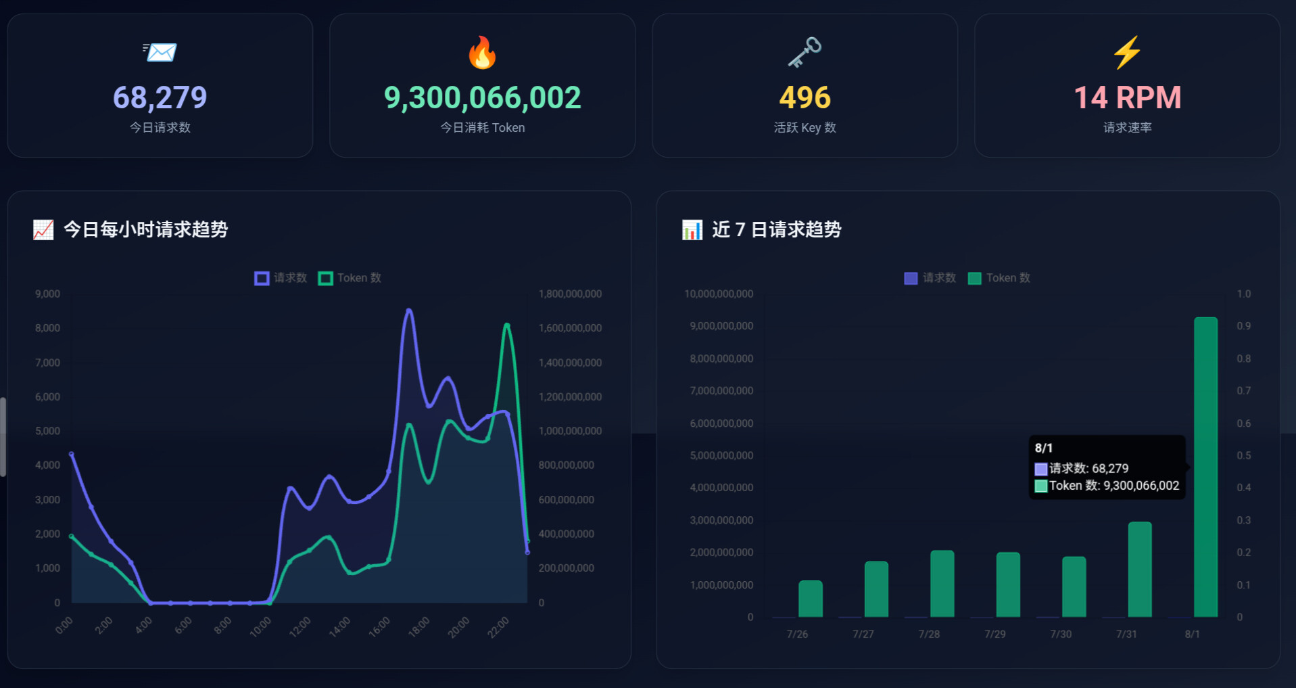Viewport: 1296px width, 688px height.
Task: Click the envelope icon above 今日请求数
Action: (160, 52)
